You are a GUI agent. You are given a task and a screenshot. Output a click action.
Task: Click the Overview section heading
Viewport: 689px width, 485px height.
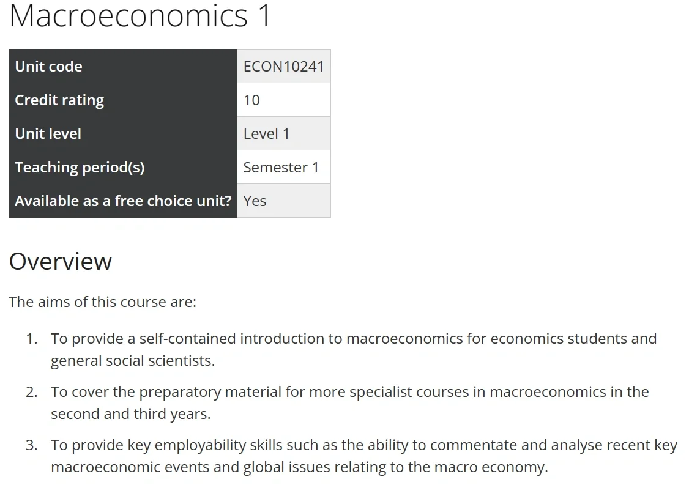(61, 261)
